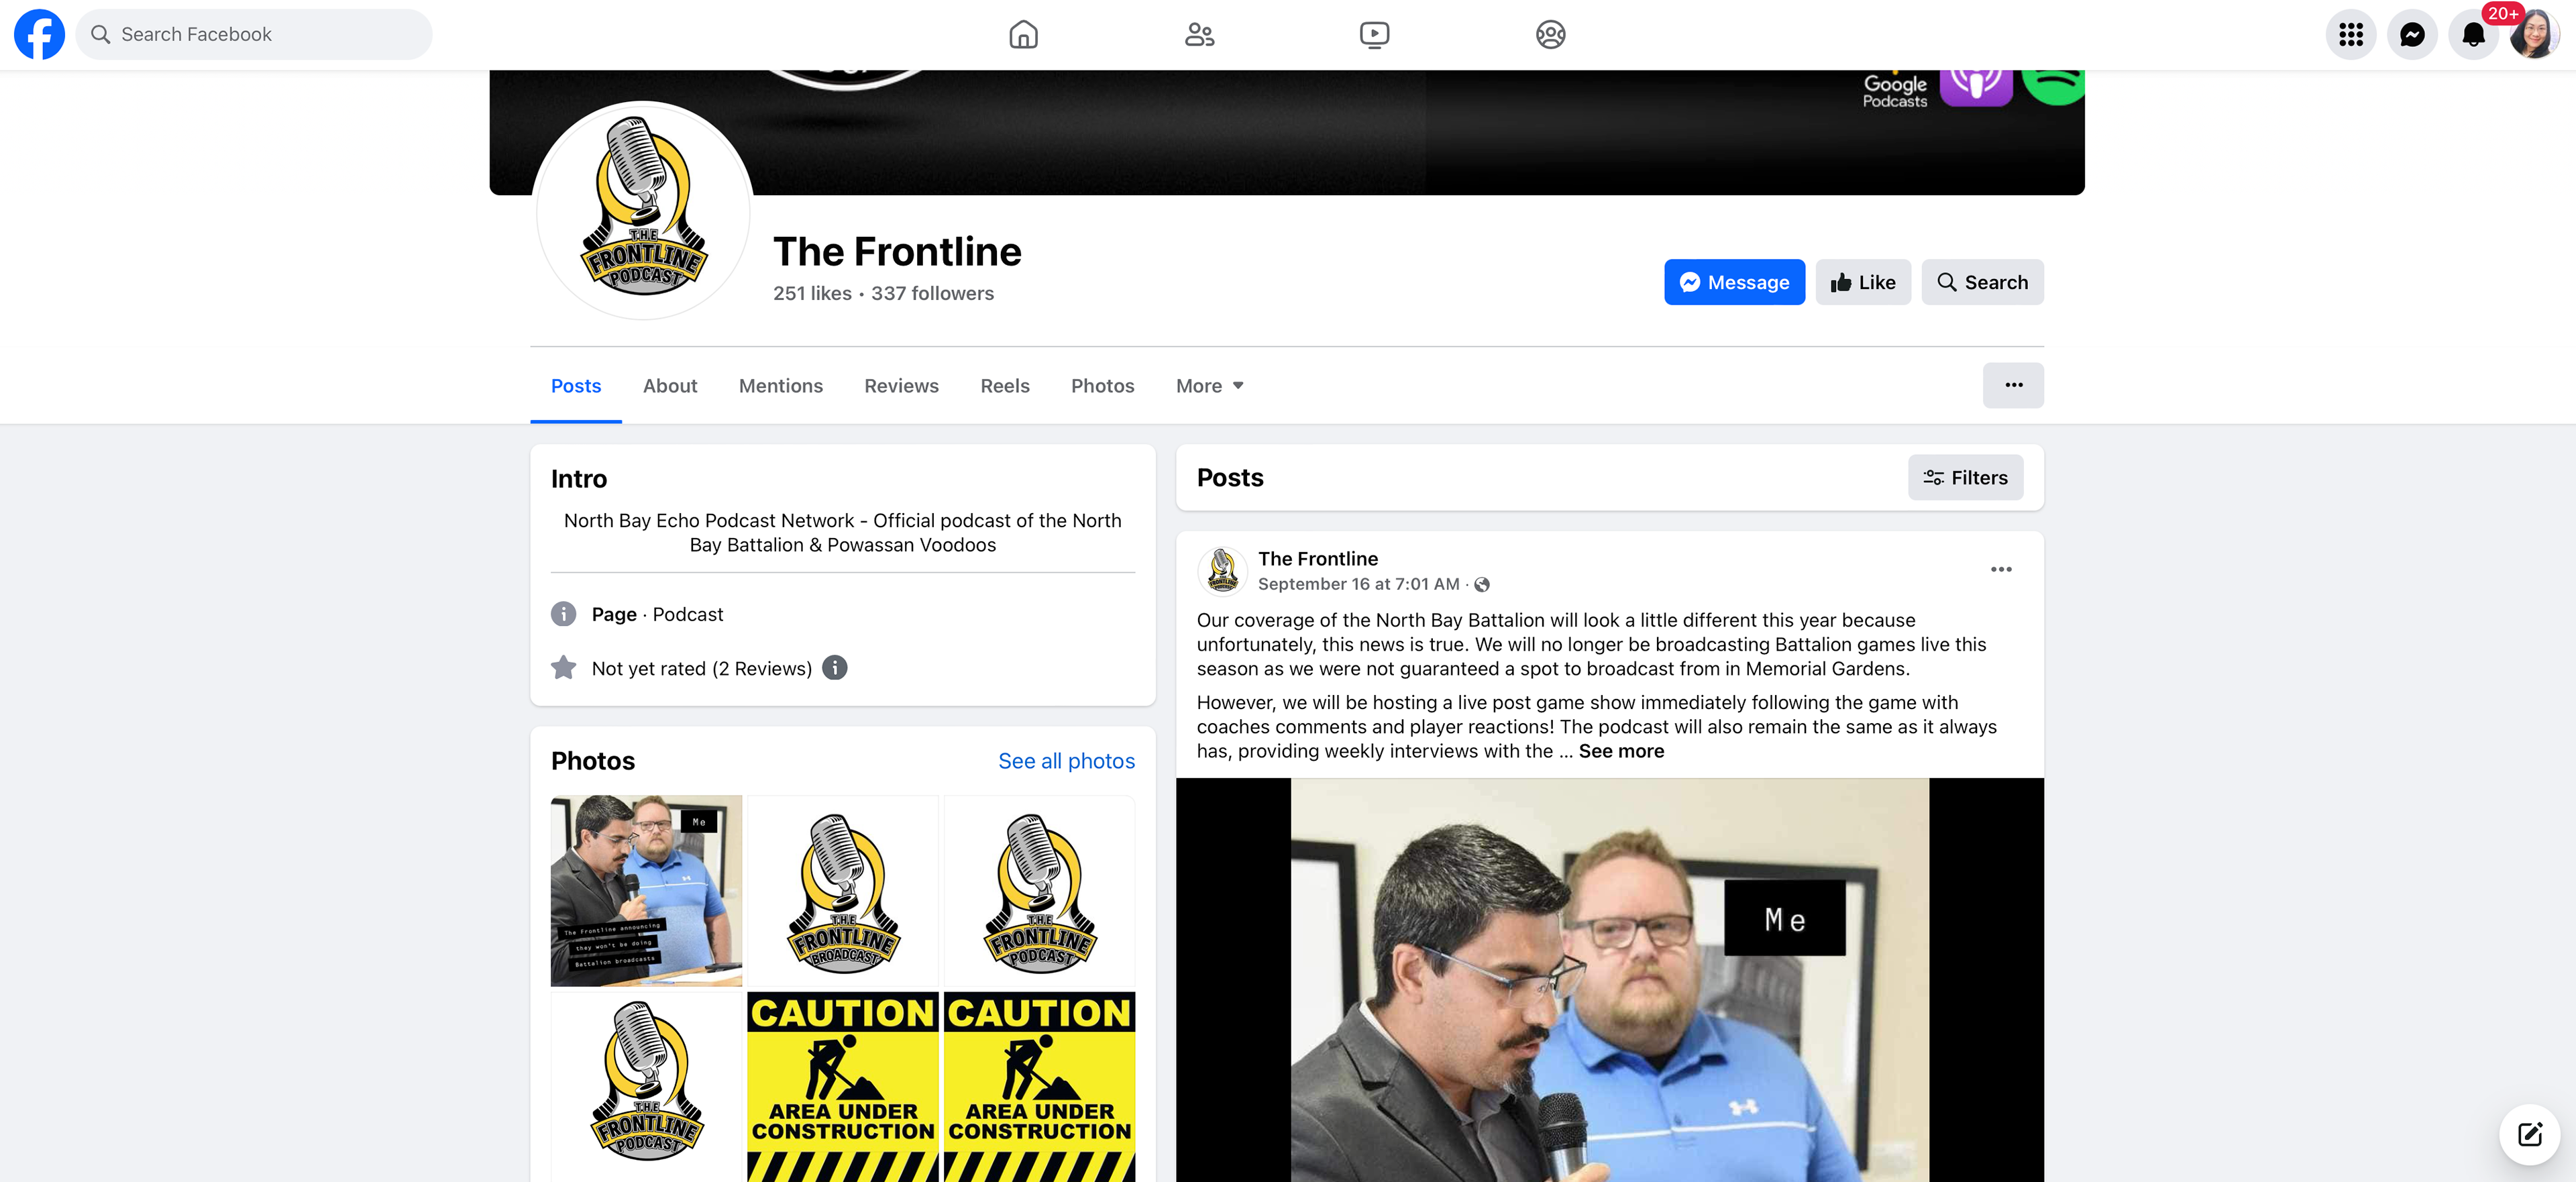This screenshot has width=2576, height=1182.
Task: Go to the Home feed icon
Action: 1023,35
